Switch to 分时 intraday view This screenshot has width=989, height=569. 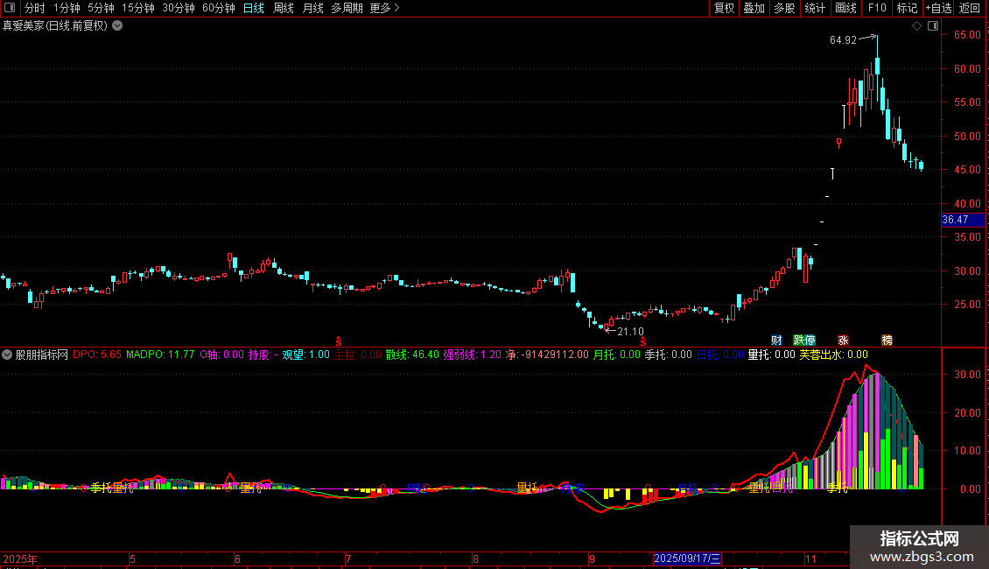35,8
